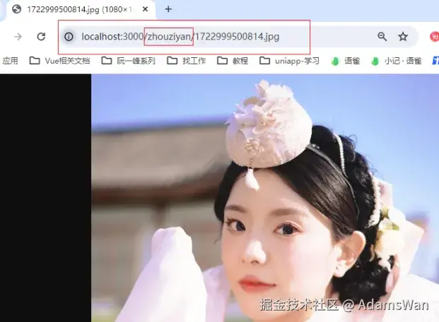The image size is (439, 322).
Task: Reload the current page
Action: 41,37
